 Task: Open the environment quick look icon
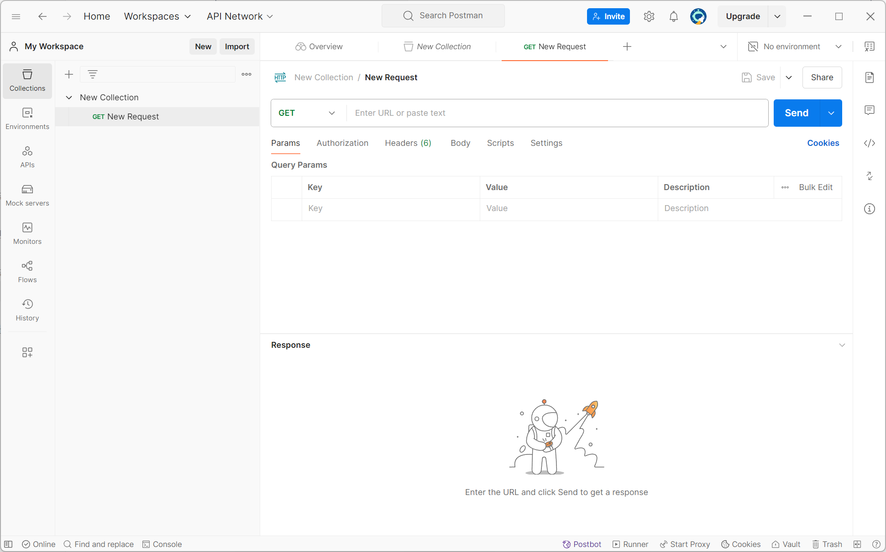tap(870, 46)
